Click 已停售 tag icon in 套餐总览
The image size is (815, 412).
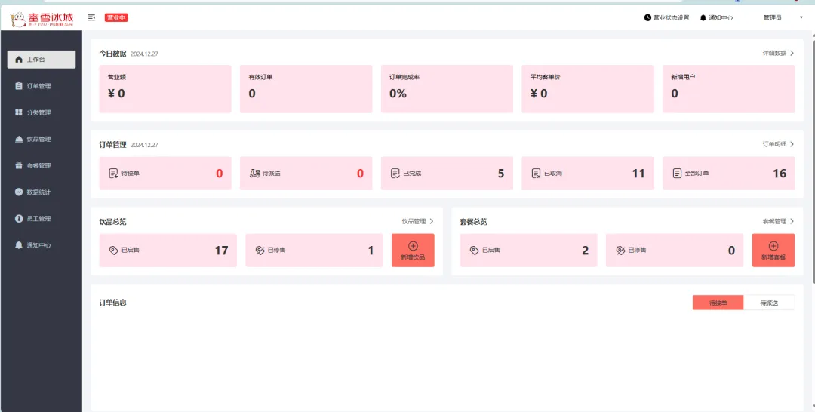620,251
